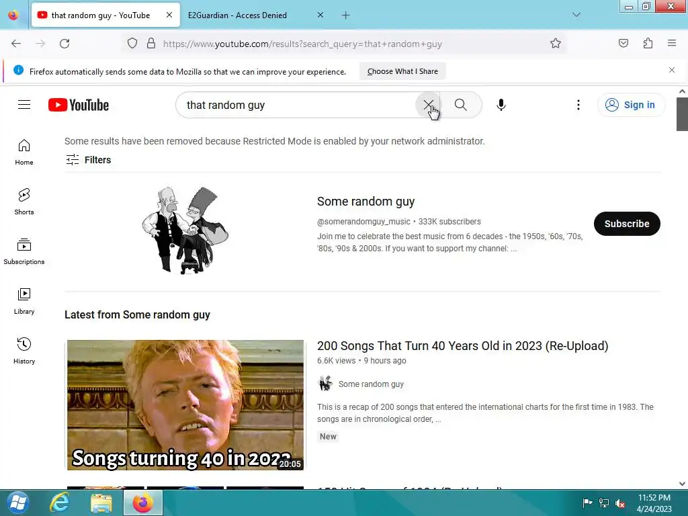
Task: Click into the YouTube search input field
Action: pyautogui.click(x=296, y=105)
